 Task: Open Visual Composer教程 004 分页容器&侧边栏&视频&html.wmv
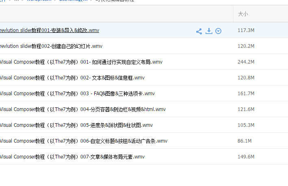coord(83,109)
